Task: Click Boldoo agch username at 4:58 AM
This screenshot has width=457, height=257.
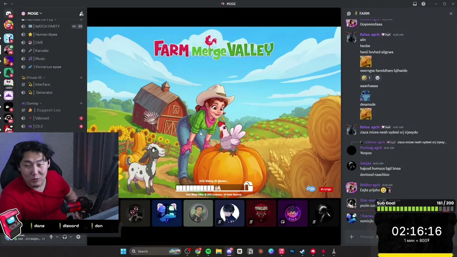Action: 370,185
